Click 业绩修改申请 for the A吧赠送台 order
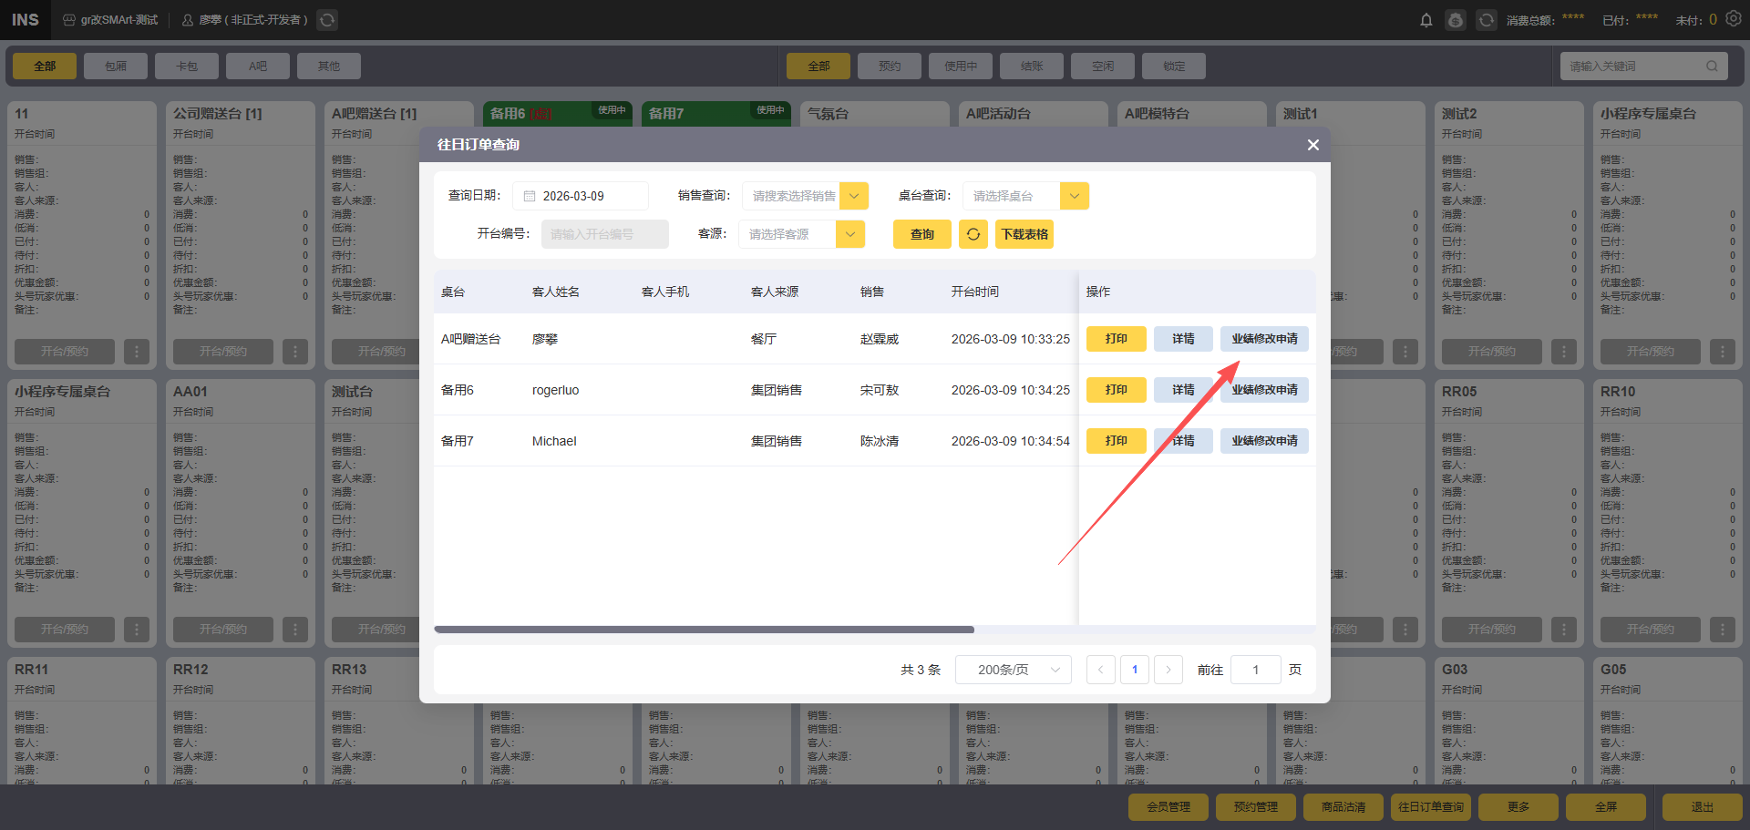Viewport: 1750px width, 830px height. 1264,339
